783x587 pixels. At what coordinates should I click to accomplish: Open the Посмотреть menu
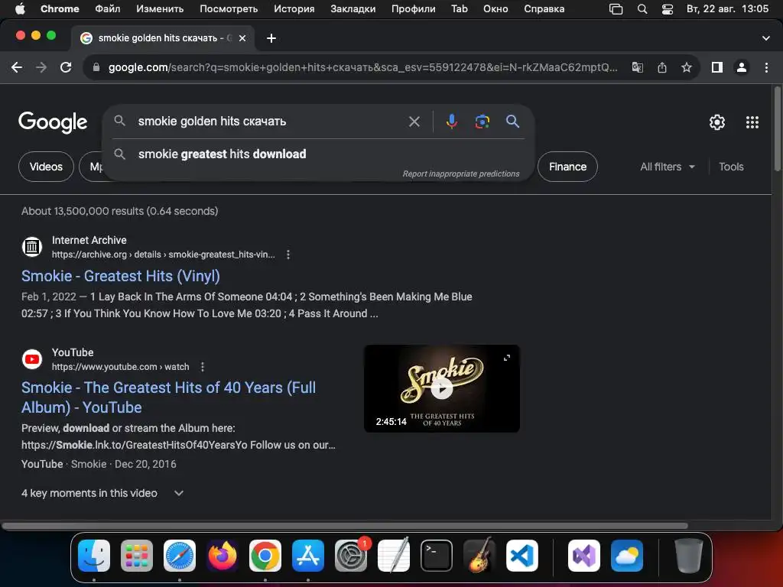[229, 9]
